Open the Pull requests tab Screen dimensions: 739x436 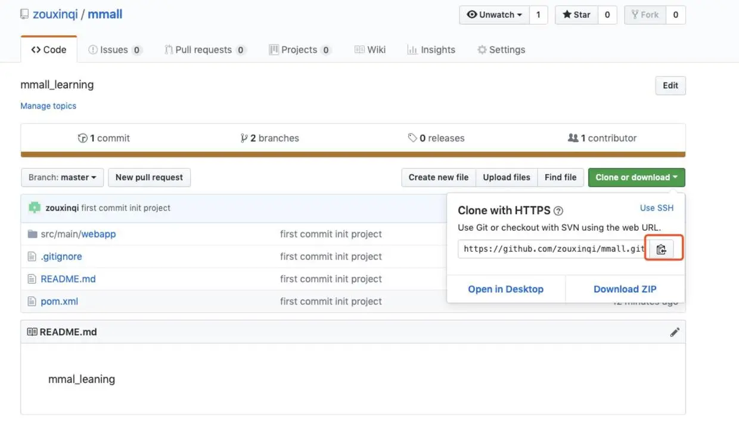pyautogui.click(x=204, y=50)
